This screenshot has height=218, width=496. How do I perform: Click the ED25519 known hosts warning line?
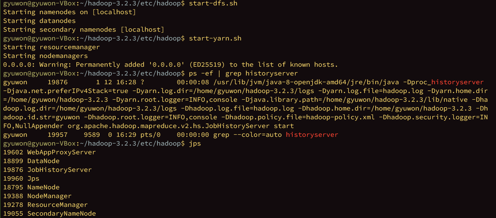point(170,65)
